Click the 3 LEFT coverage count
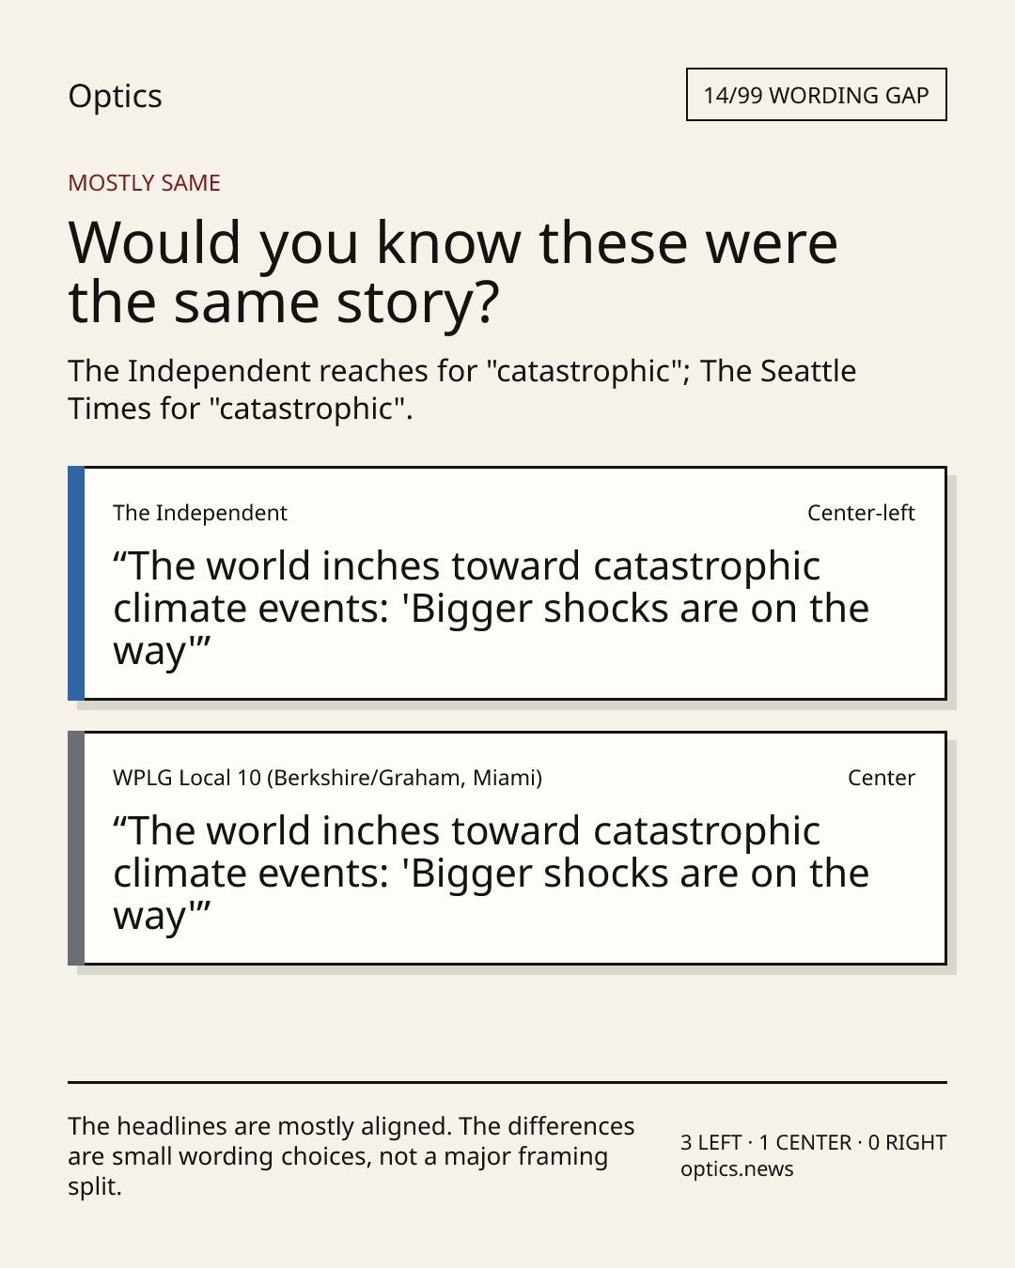Viewport: 1015px width, 1268px height. 711,1143
